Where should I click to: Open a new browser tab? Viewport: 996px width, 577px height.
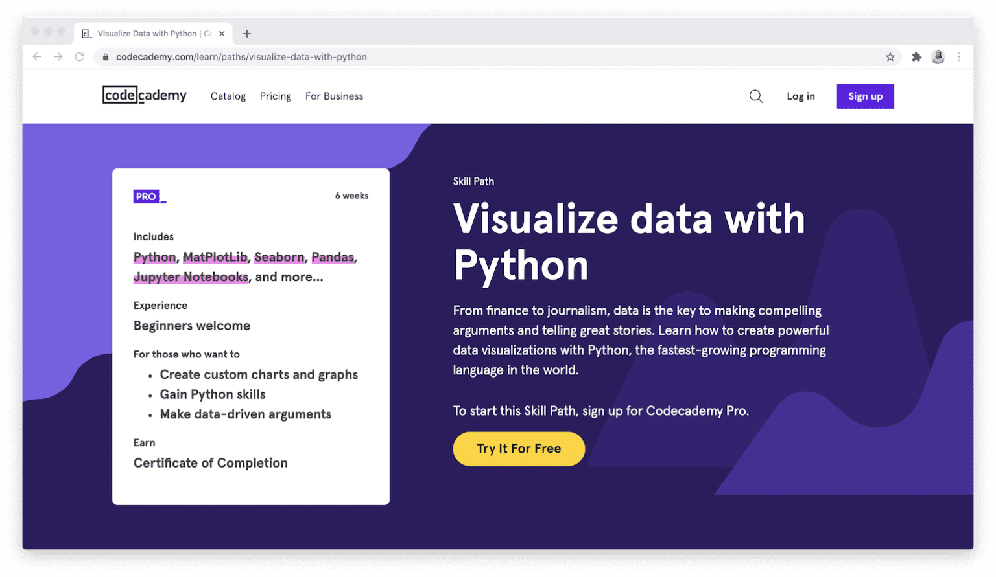tap(246, 33)
